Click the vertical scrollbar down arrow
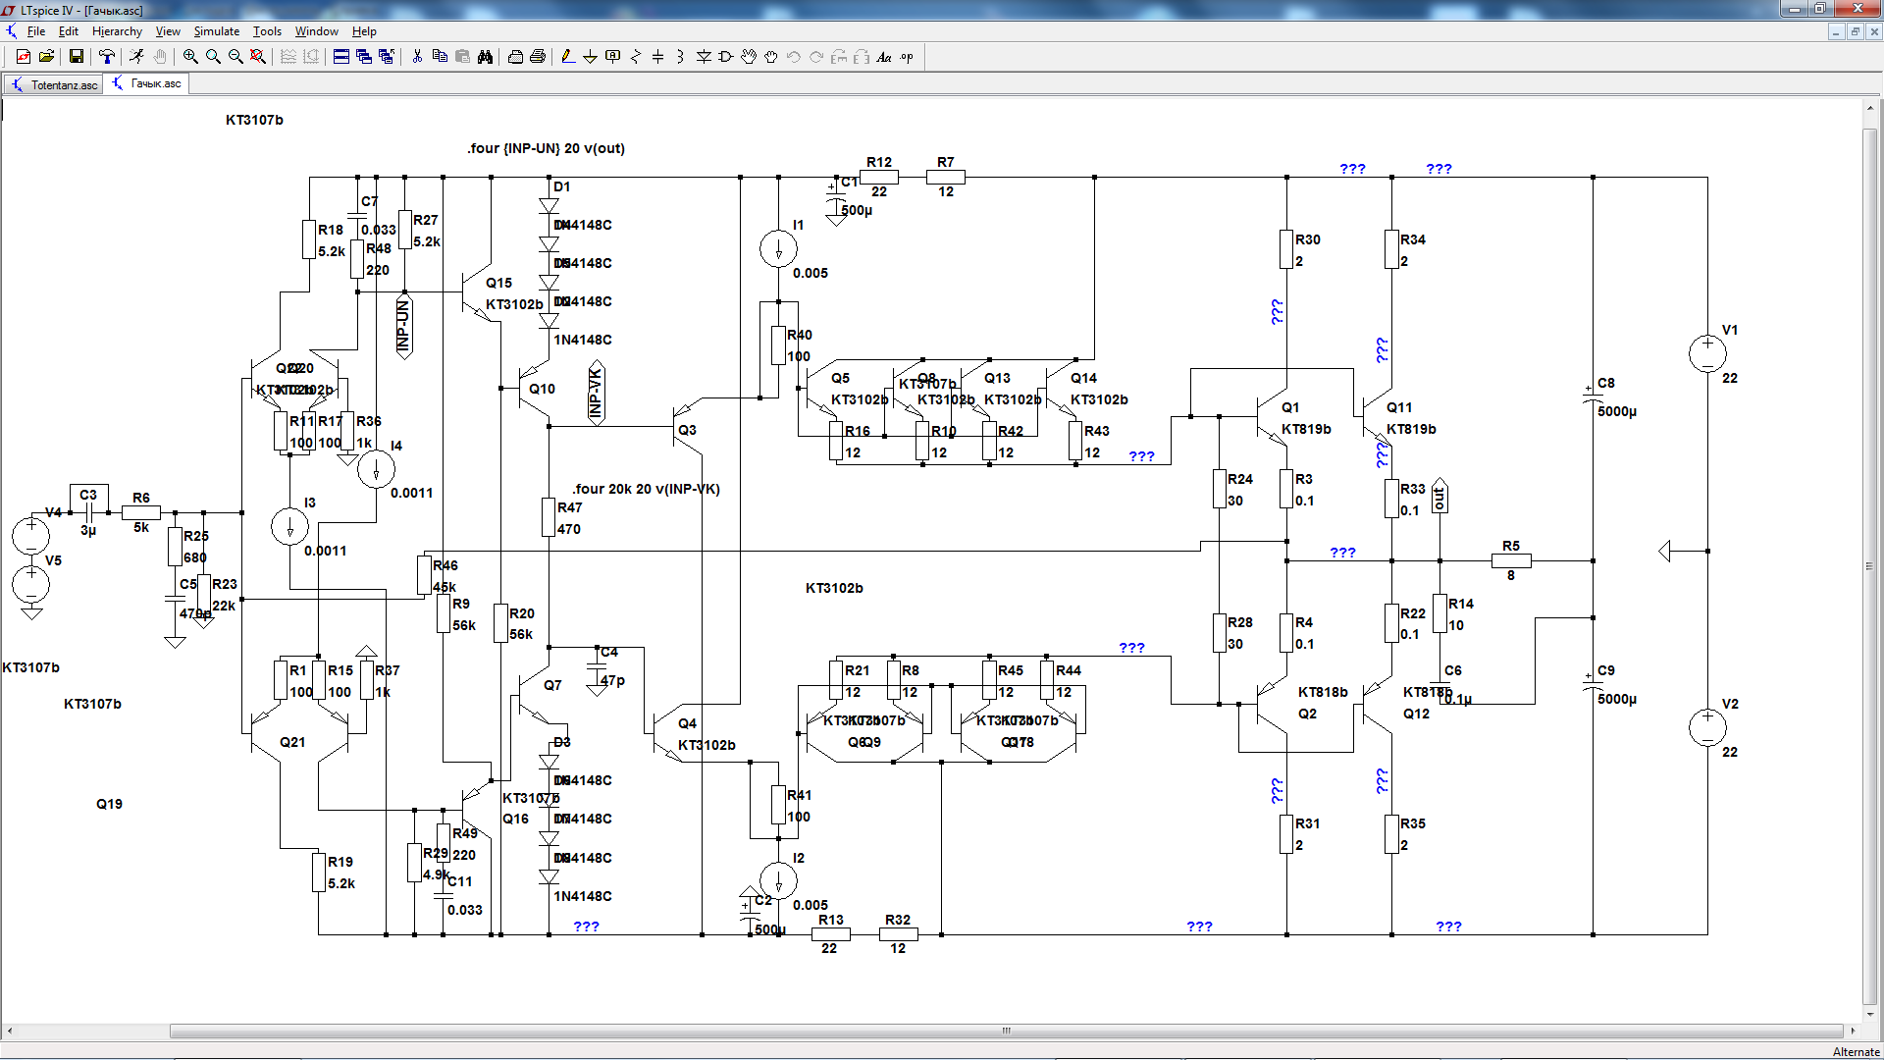Screen dimensions: 1884x1060 tap(1871, 1015)
